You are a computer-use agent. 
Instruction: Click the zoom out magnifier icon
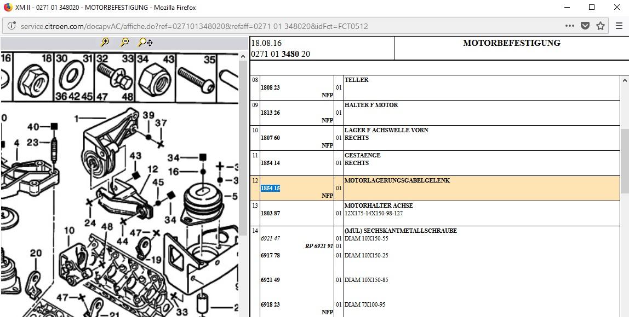[x=125, y=43]
